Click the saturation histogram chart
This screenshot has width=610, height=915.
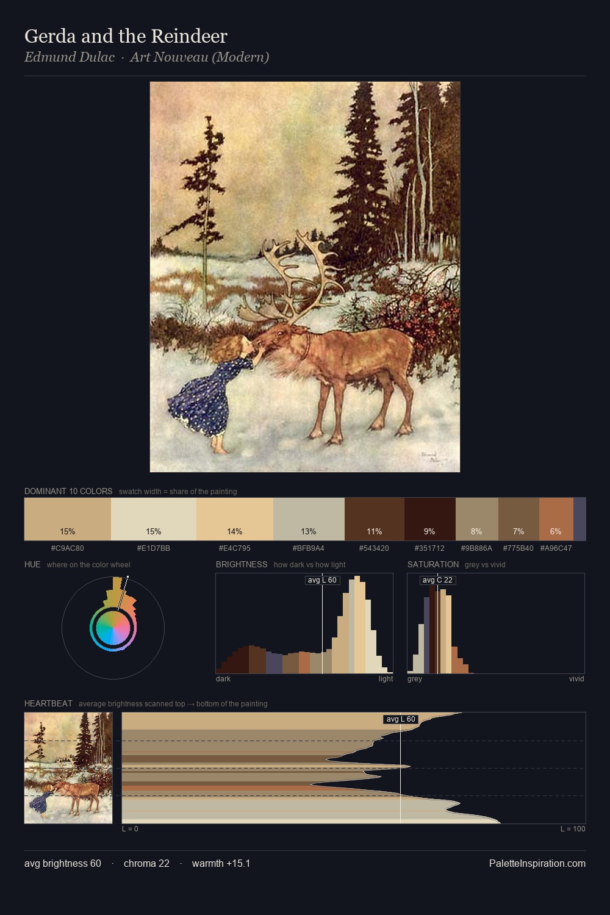[x=496, y=623]
